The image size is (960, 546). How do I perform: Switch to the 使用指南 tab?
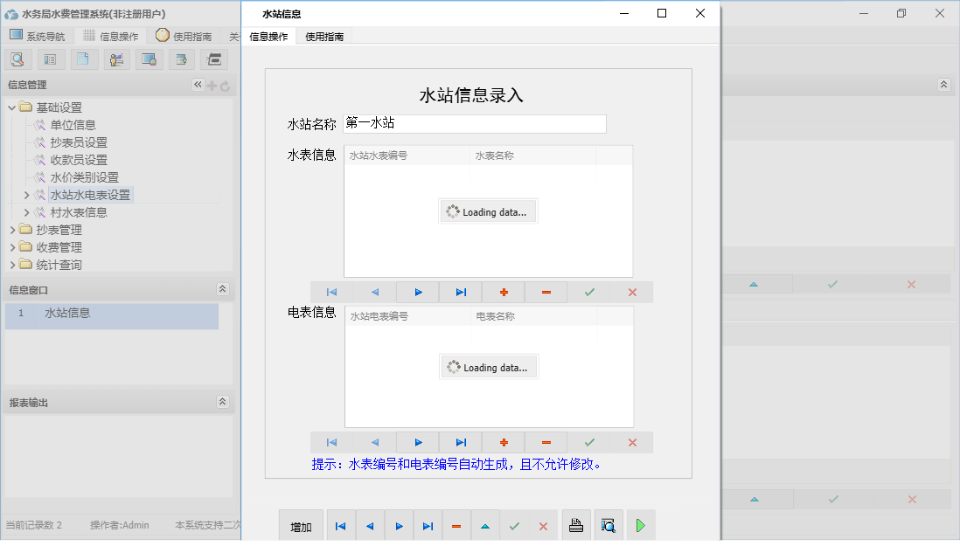(x=322, y=37)
